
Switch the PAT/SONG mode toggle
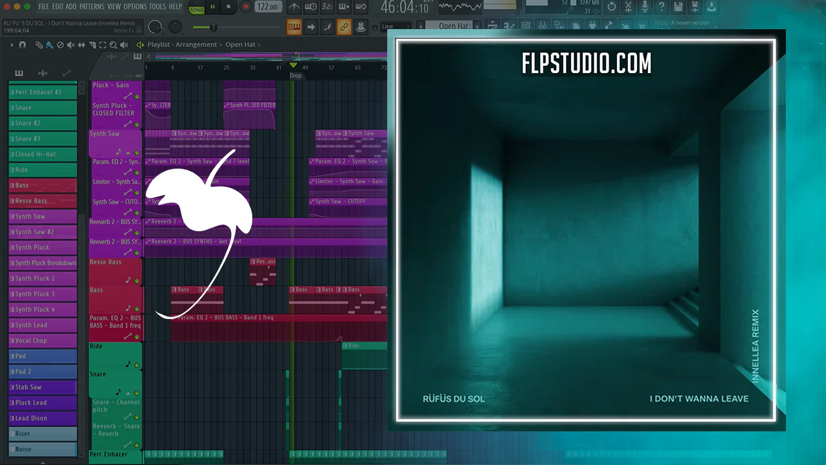(x=196, y=7)
